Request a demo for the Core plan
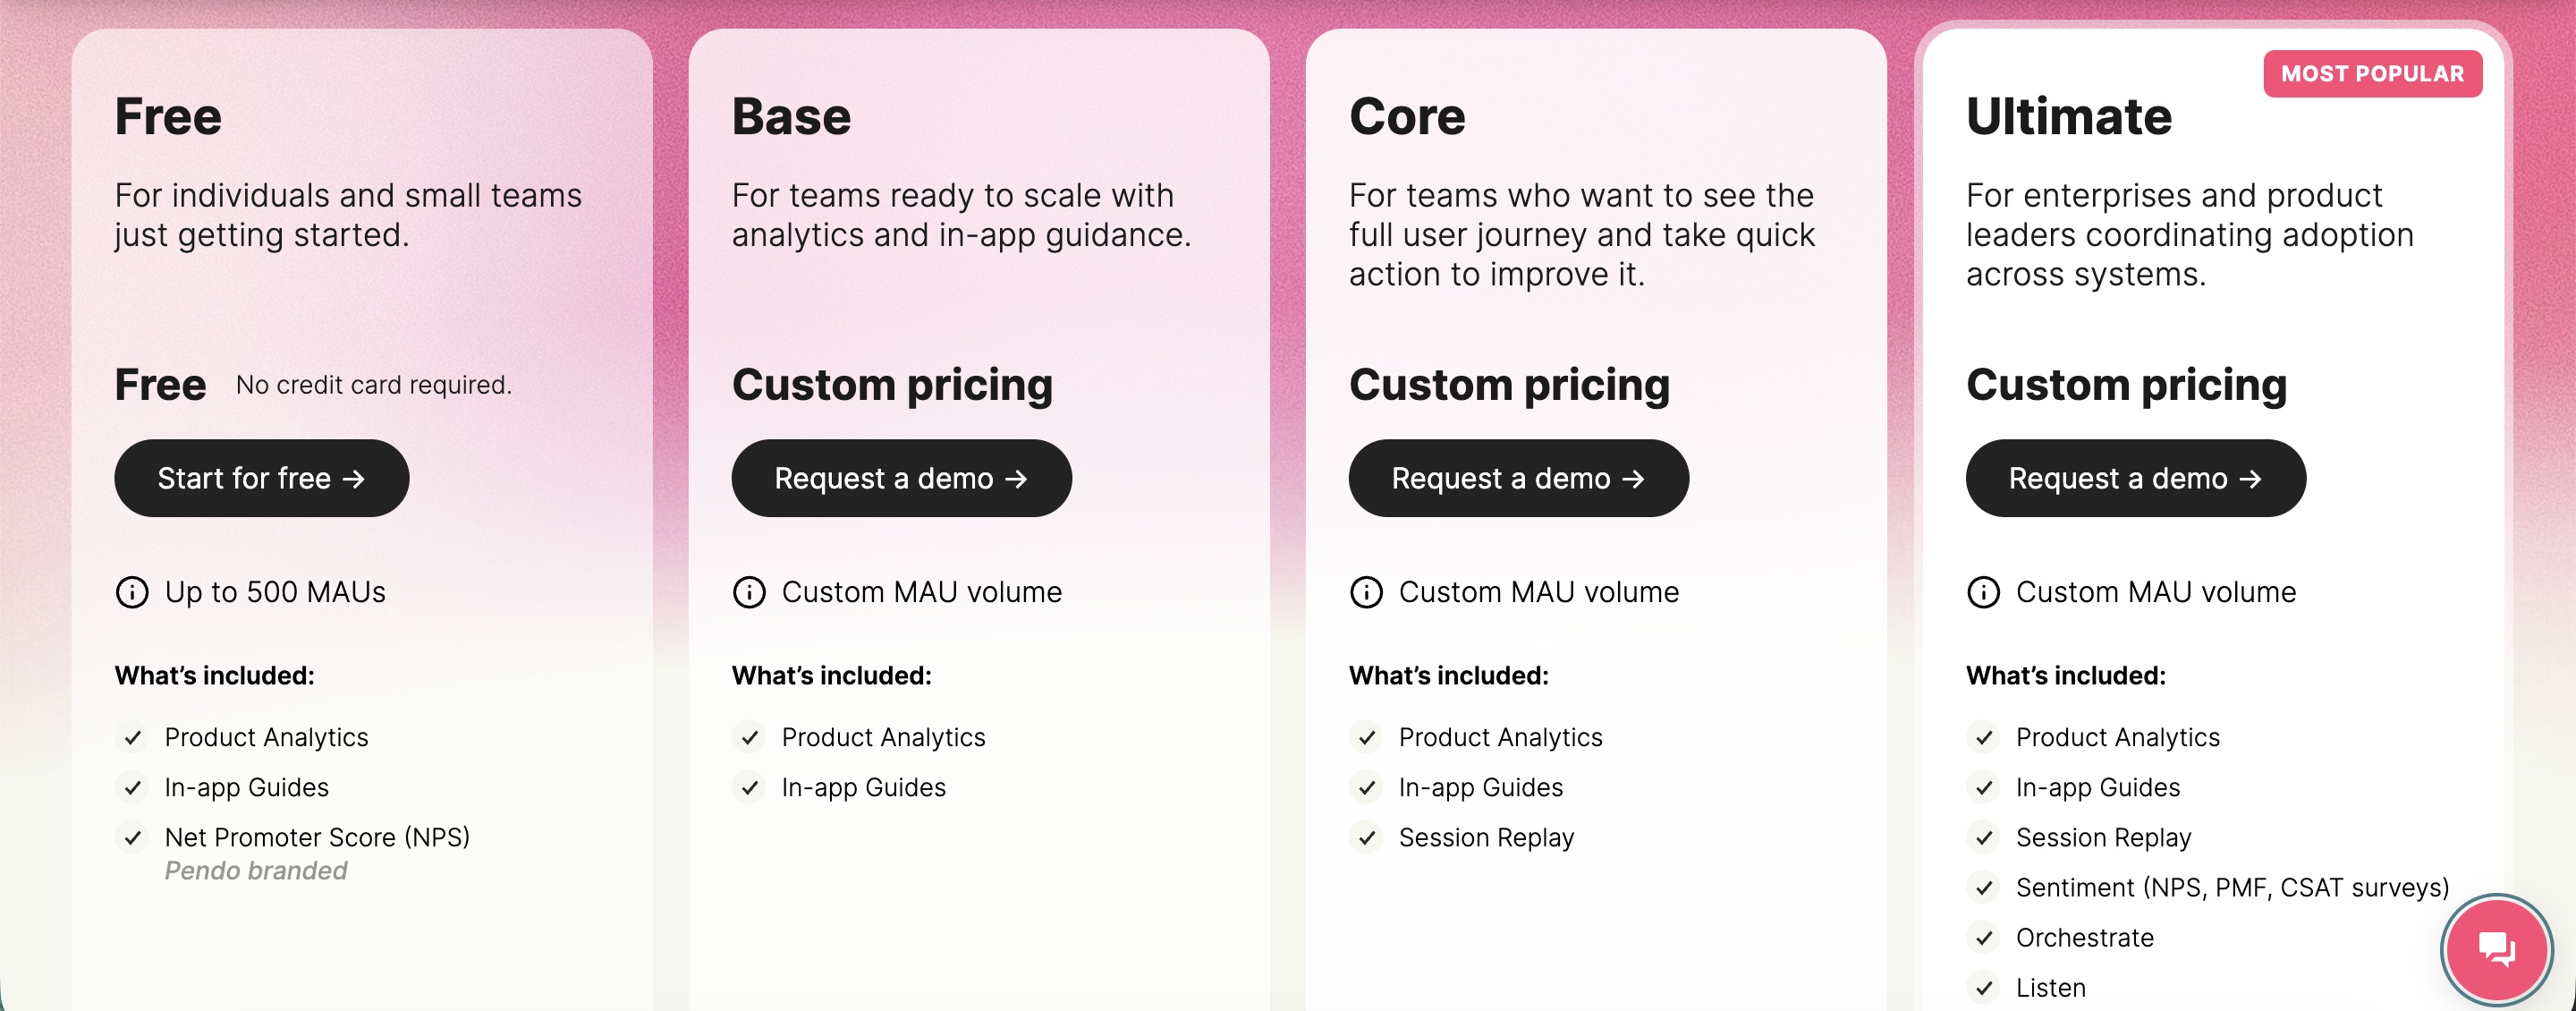 [x=1517, y=478]
